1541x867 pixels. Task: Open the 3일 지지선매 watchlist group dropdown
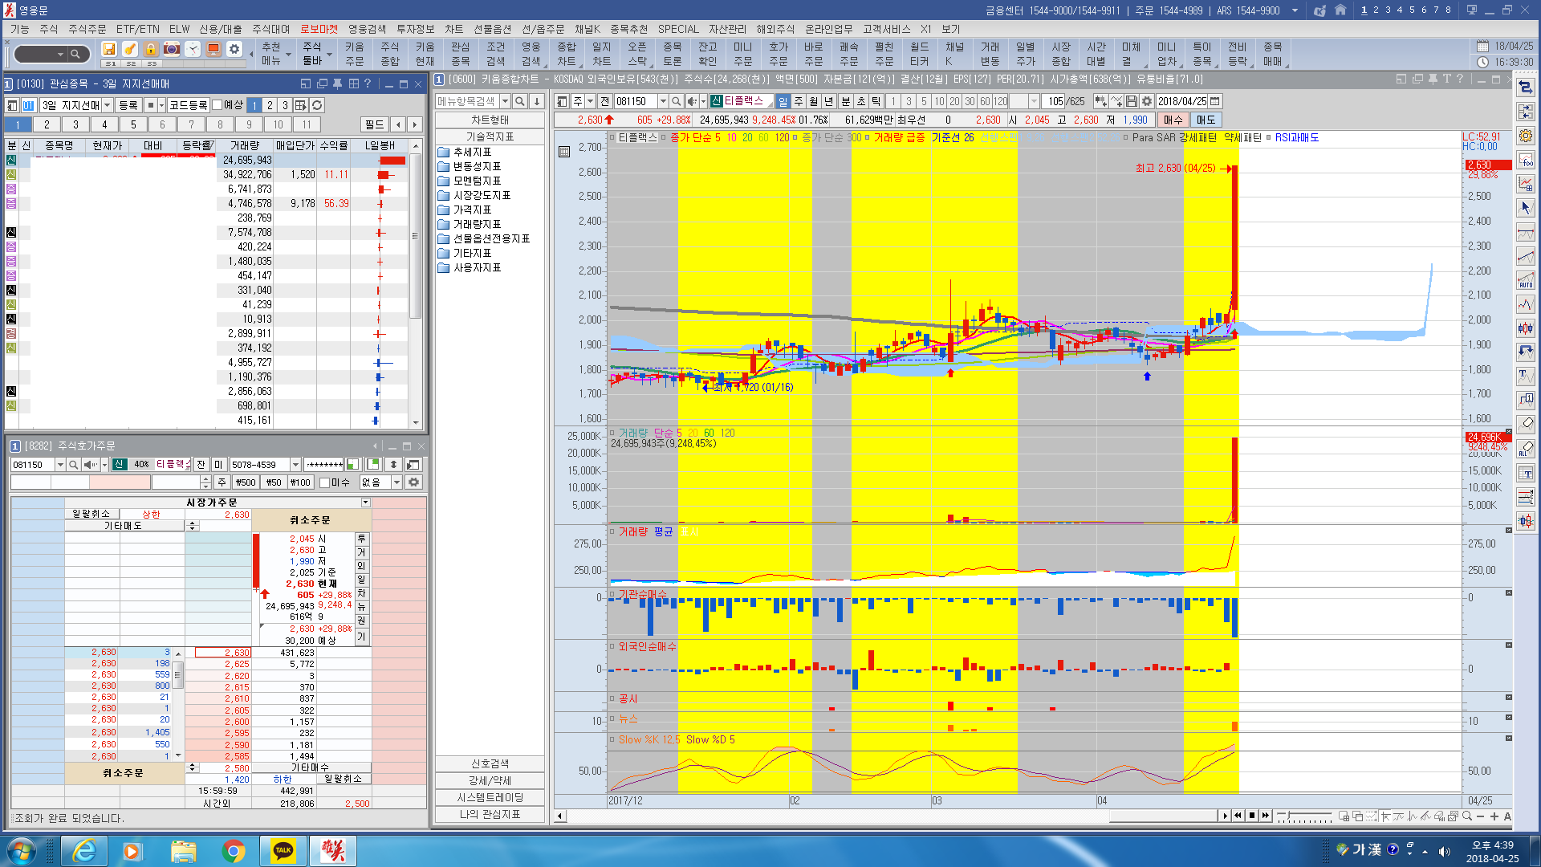tap(106, 105)
